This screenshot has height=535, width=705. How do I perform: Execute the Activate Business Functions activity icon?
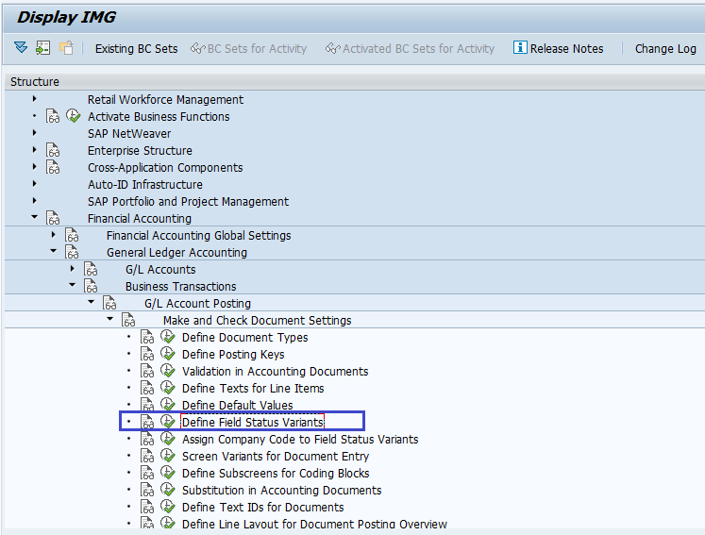point(73,116)
